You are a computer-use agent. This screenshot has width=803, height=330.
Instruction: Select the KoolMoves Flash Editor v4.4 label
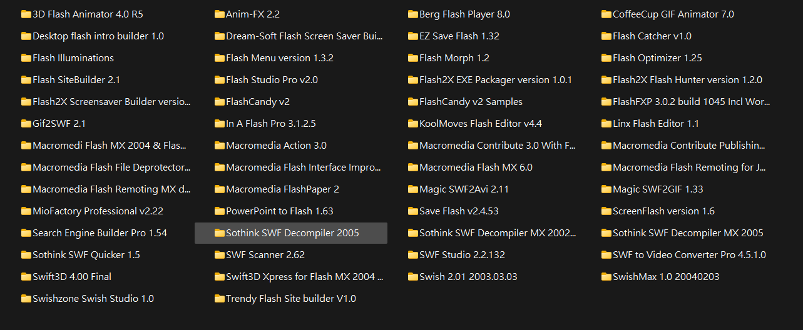(x=481, y=124)
